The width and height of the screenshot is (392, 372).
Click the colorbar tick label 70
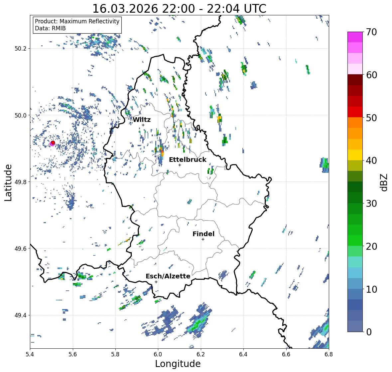coord(371,32)
